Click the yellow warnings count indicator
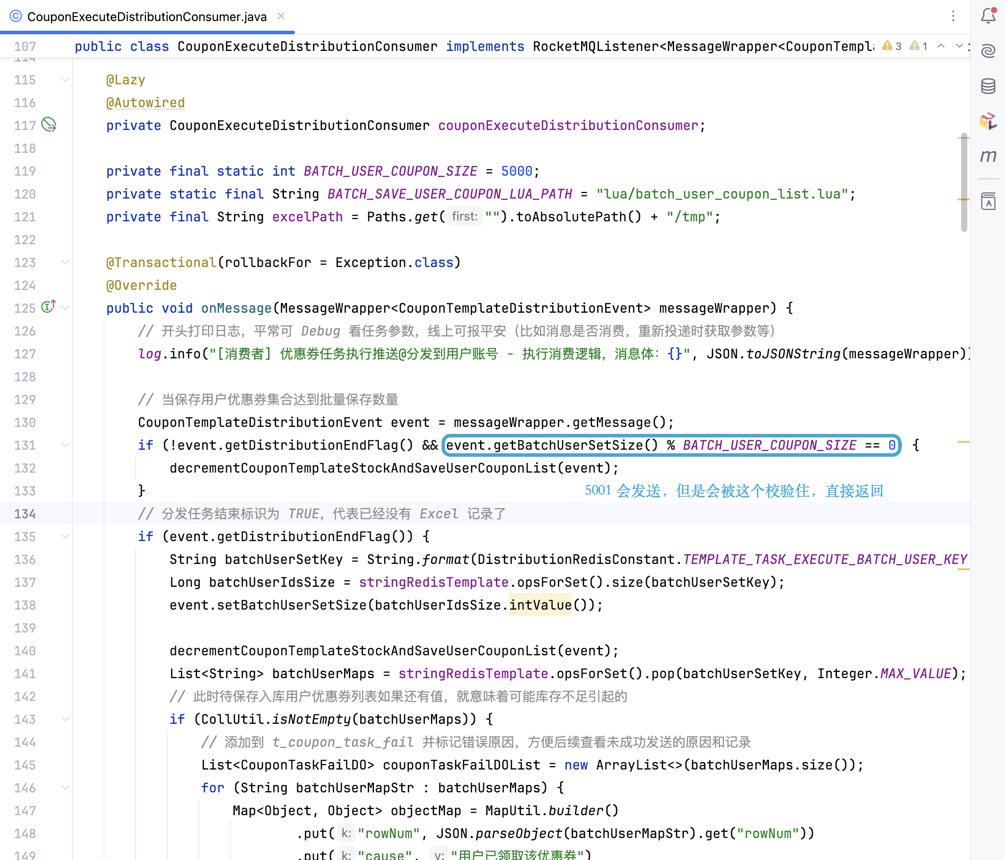This screenshot has height=860, width=1005. point(892,46)
